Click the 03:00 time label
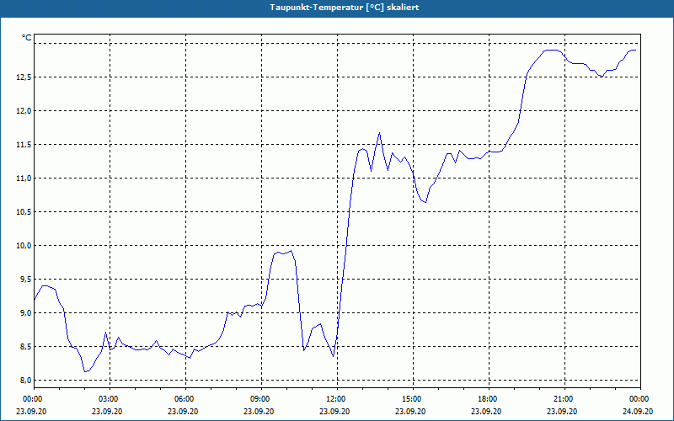This screenshot has width=674, height=421. [110, 399]
